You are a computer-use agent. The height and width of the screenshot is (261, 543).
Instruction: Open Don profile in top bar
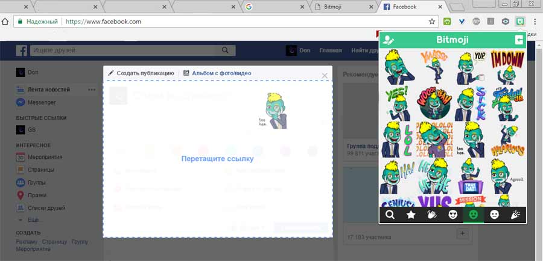298,51
